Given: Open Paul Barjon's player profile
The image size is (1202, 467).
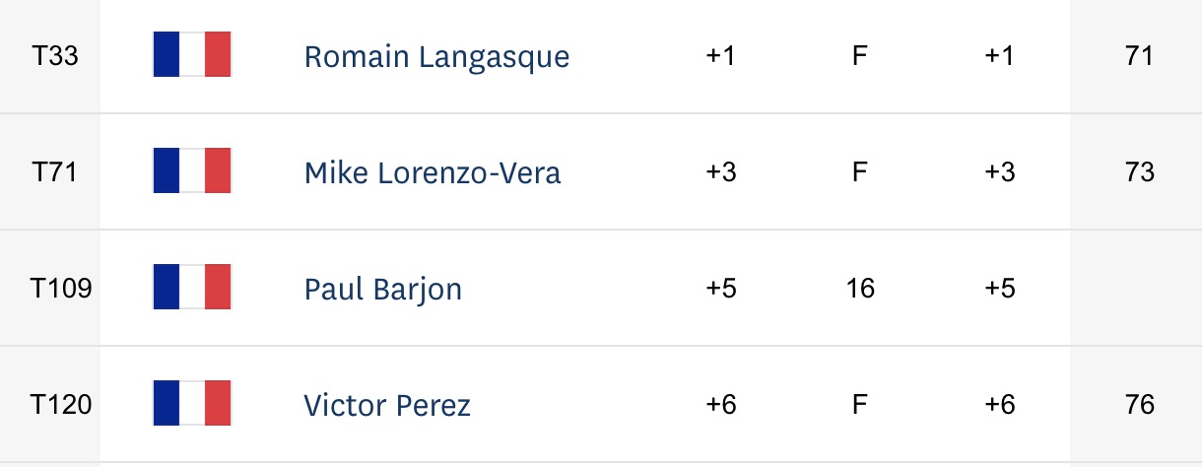Looking at the screenshot, I should pos(383,289).
